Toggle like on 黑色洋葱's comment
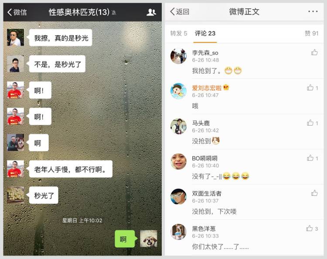 [312, 228]
